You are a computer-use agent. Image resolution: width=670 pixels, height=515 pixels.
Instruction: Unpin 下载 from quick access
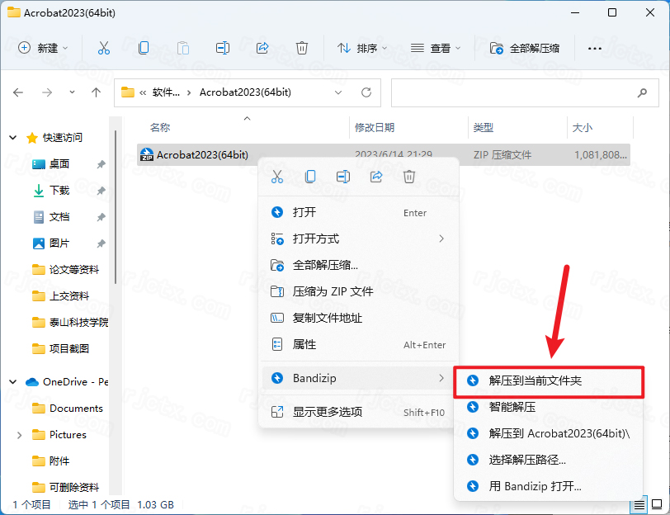point(101,191)
